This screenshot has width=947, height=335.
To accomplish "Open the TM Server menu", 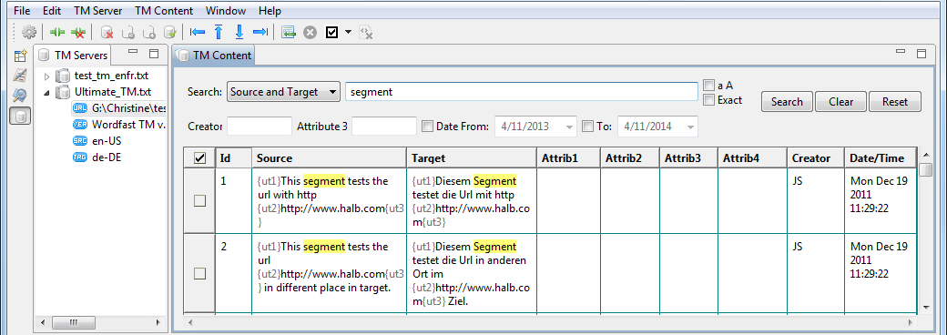I will 97,11.
